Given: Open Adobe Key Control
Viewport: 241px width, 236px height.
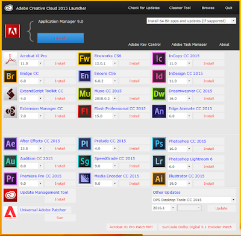Looking at the screenshot, I should (145, 45).
